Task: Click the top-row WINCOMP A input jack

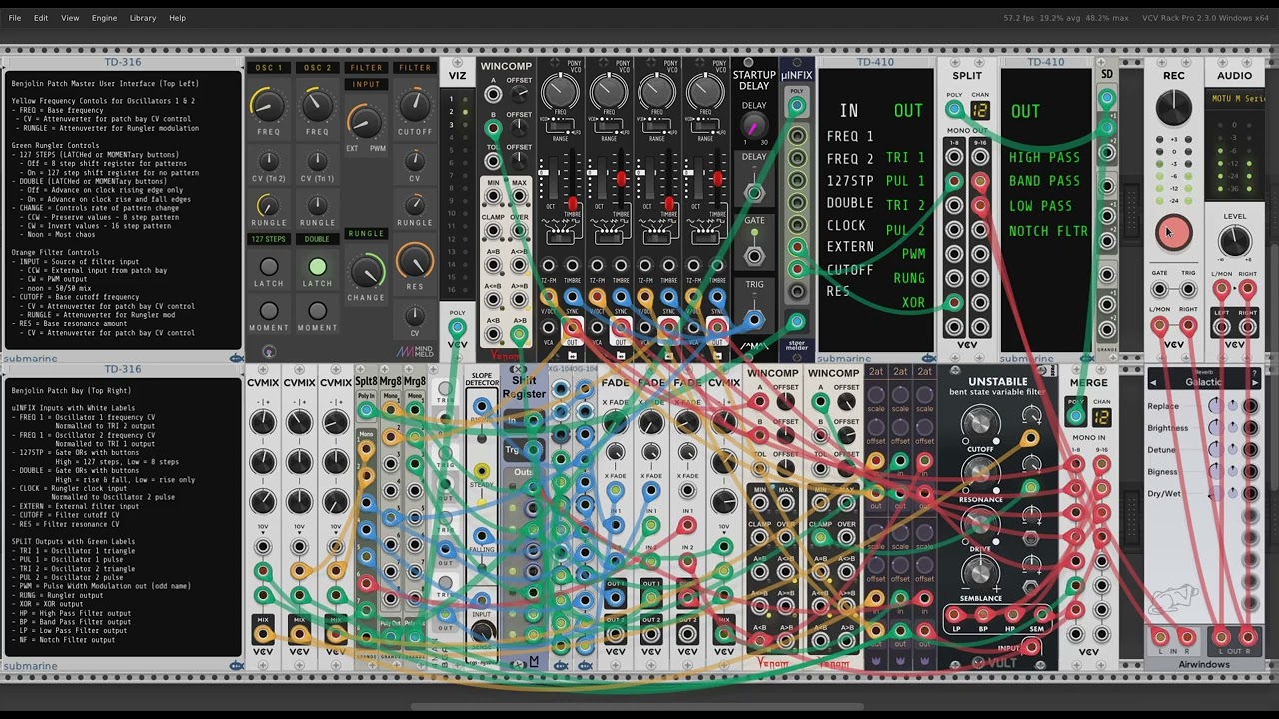Action: pos(493,95)
